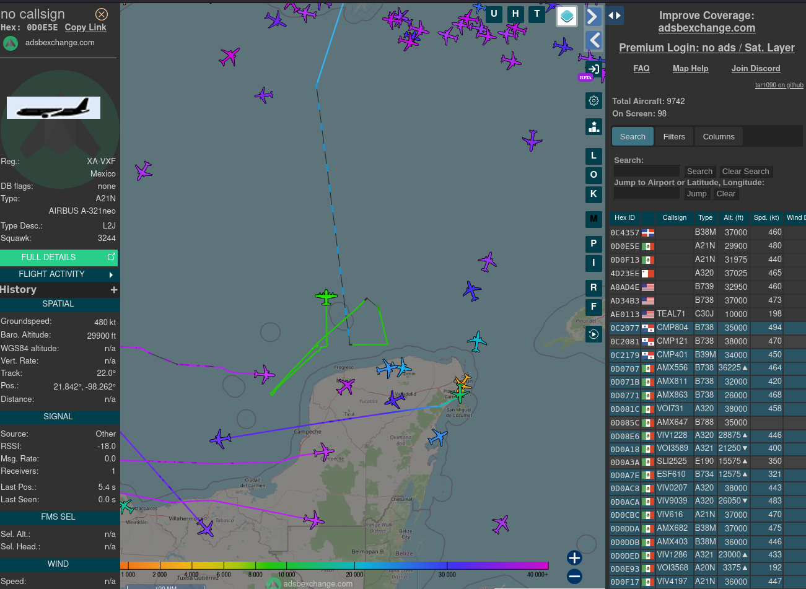Switch to the Search tab
806x589 pixels.
[x=633, y=137]
